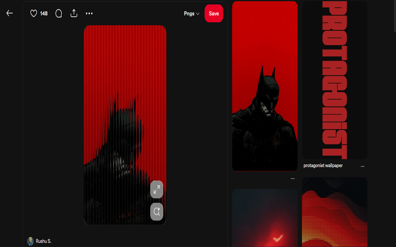Click the page vertical scrollbar
Viewport: 396px width, 247px height.
[394, 15]
